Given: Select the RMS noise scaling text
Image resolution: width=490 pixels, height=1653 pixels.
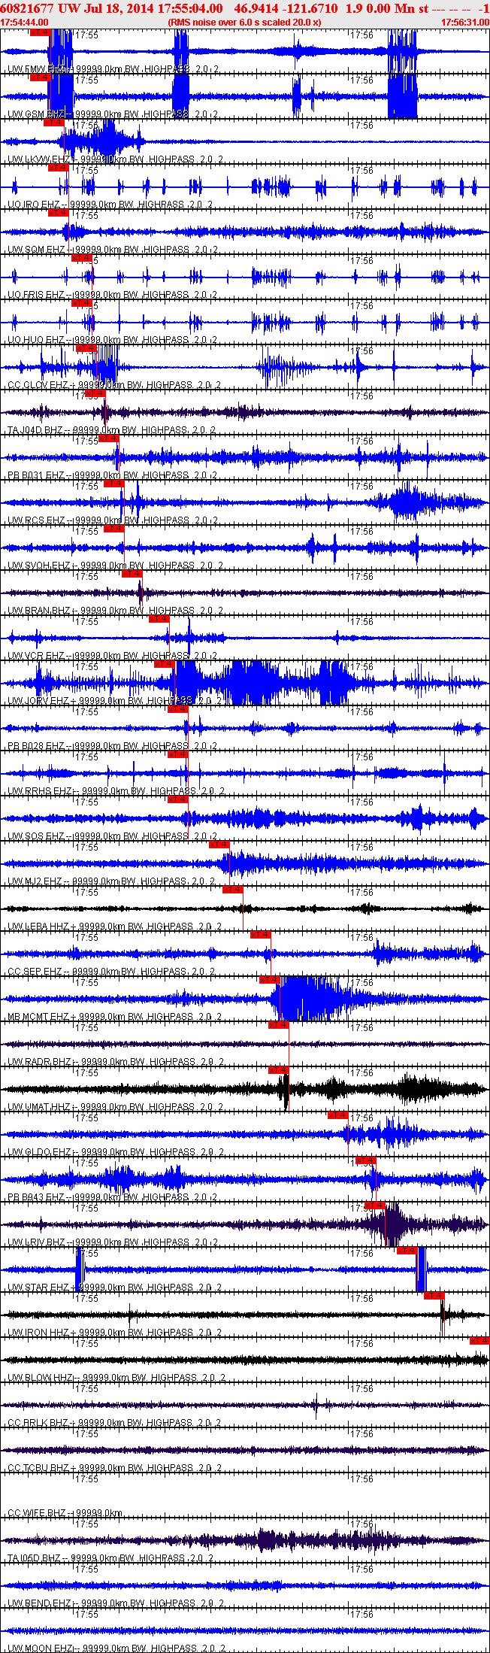Looking at the screenshot, I should click(245, 23).
